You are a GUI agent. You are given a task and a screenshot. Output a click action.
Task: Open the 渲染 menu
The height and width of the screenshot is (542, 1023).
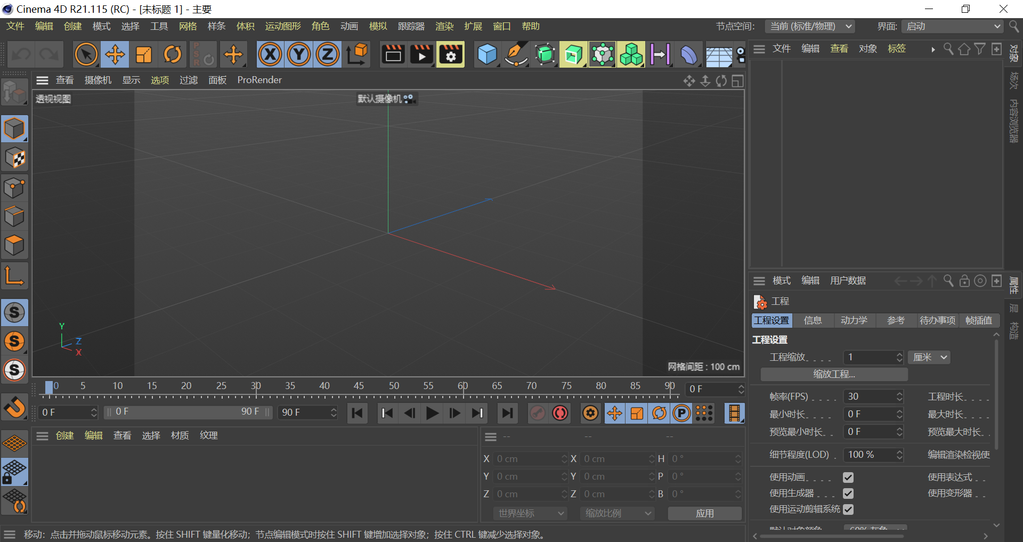click(444, 26)
